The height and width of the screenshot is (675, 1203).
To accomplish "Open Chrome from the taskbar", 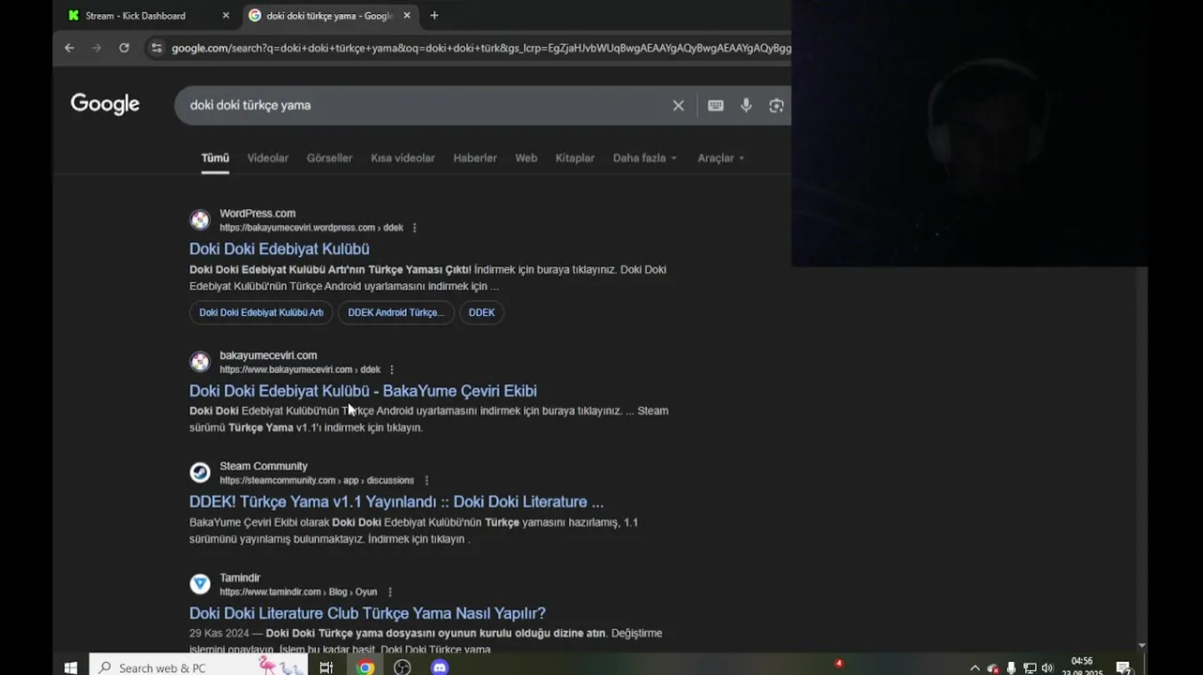I will pyautogui.click(x=366, y=667).
